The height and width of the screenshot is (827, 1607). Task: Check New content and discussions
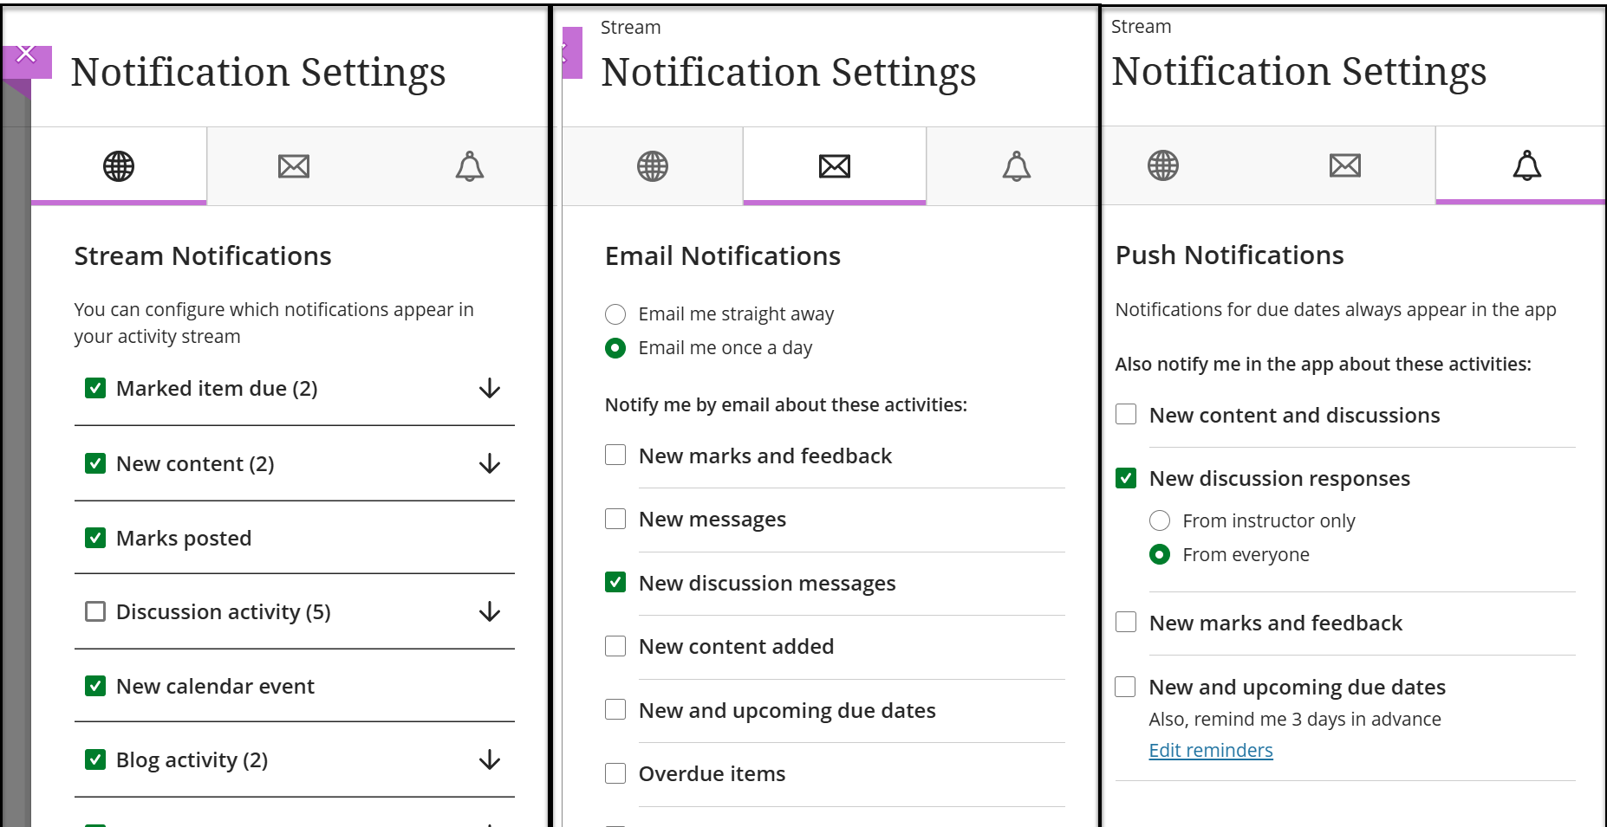[1125, 415]
